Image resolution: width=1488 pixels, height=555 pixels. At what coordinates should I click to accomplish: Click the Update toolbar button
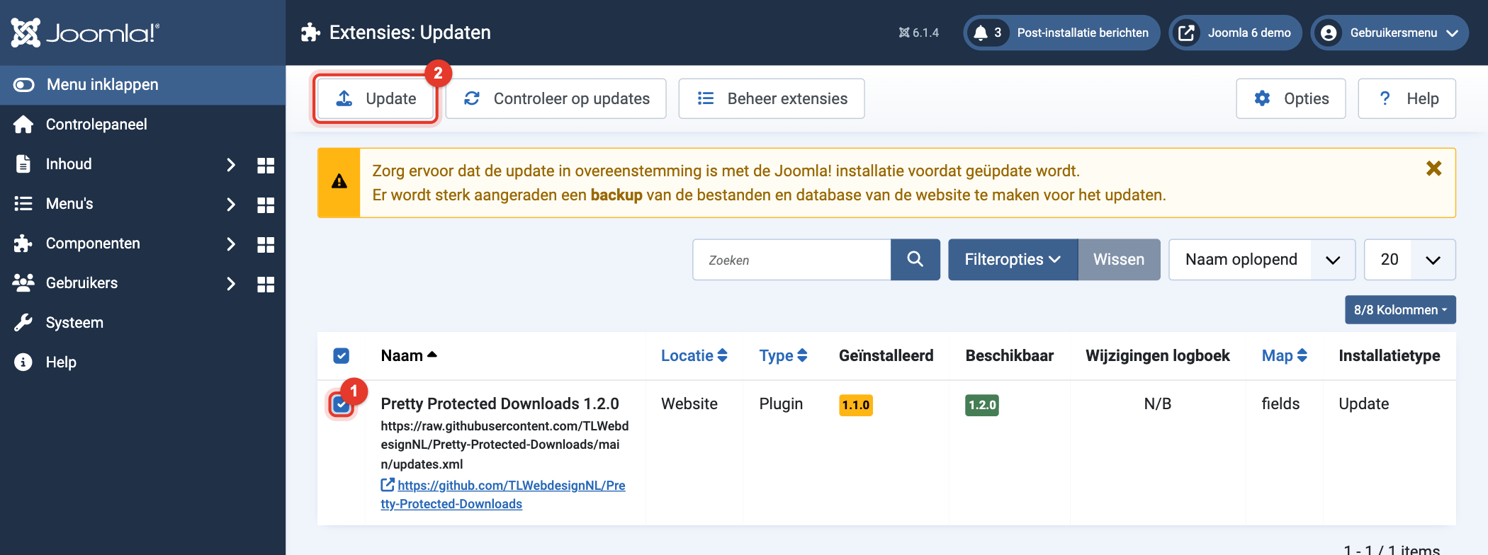click(x=376, y=98)
